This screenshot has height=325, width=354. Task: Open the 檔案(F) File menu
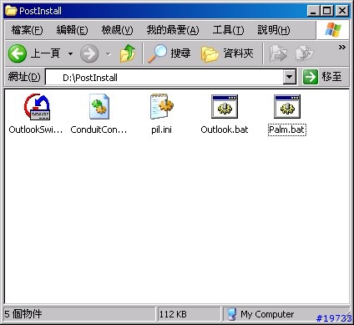coord(27,30)
